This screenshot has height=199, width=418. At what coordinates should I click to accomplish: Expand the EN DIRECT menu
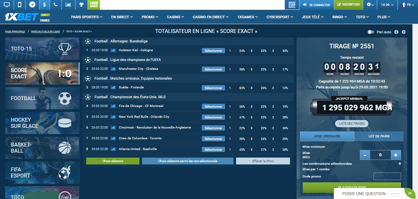click(122, 17)
